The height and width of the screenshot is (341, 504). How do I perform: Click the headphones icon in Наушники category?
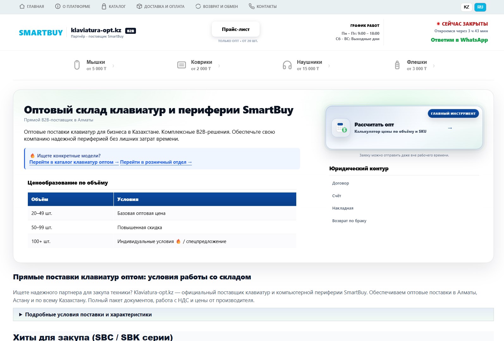coord(287,65)
